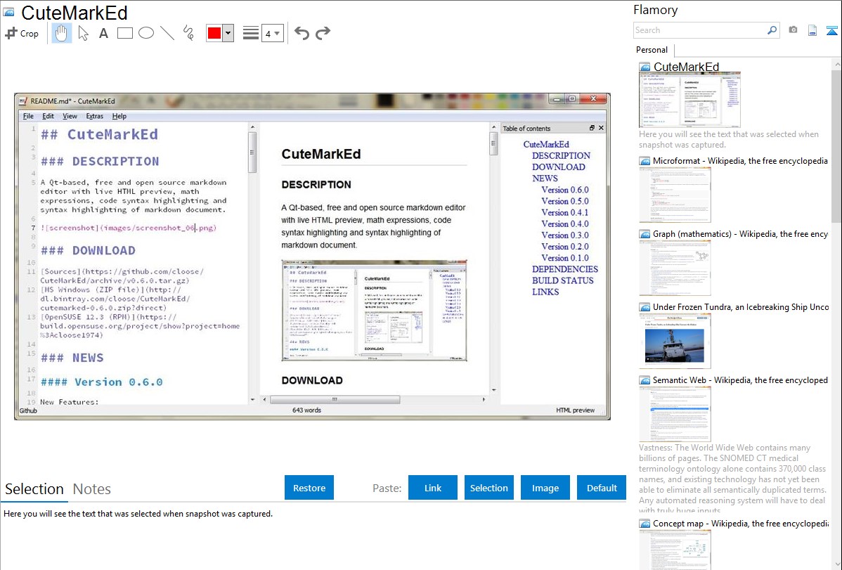Image resolution: width=842 pixels, height=570 pixels.
Task: Click the HTML preview status label
Action: (x=575, y=410)
